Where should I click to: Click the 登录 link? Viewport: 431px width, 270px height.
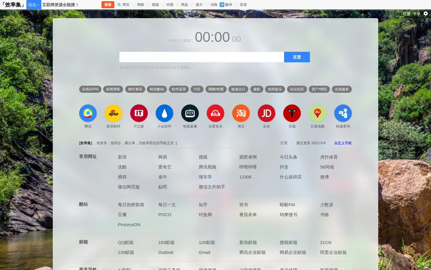pyautogui.click(x=417, y=14)
